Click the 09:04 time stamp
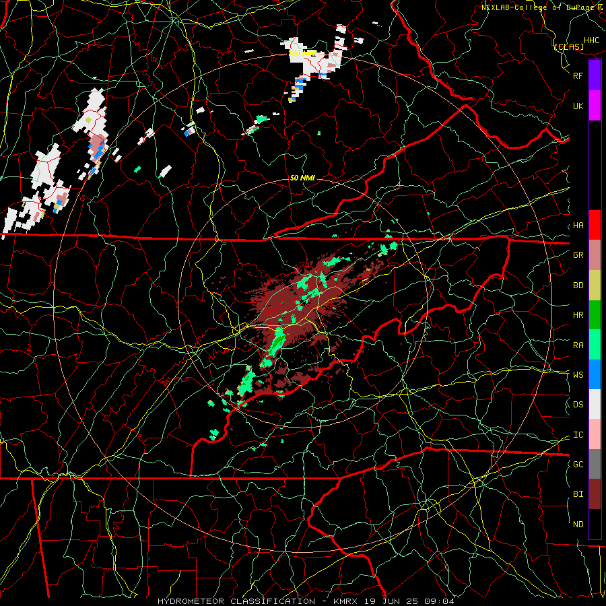606x606 pixels. 440,601
